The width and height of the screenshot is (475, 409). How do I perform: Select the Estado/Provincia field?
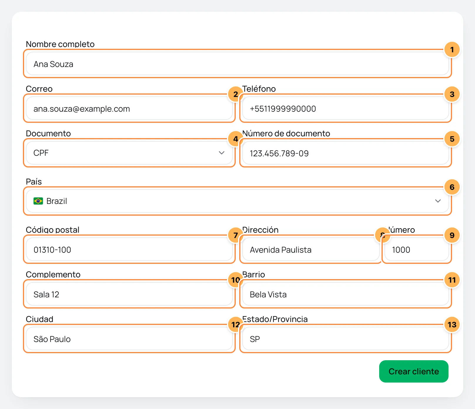point(346,339)
